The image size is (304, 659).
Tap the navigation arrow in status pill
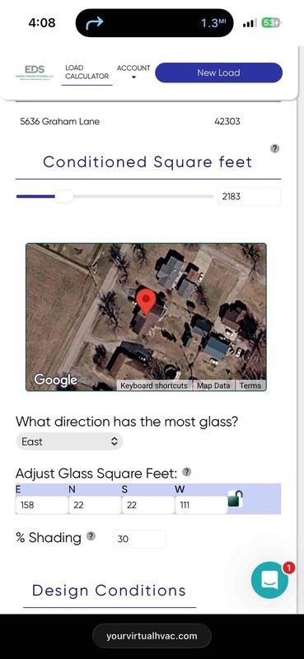pos(94,23)
